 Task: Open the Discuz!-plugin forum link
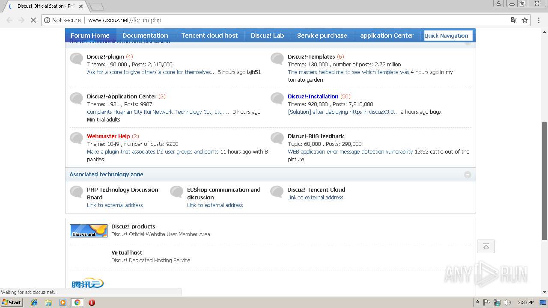coord(105,56)
